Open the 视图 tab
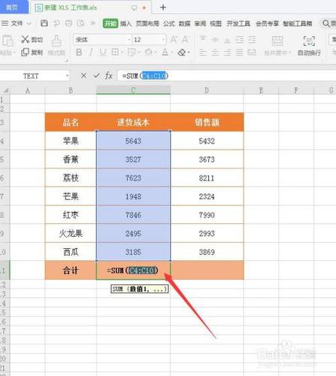Screen dimensions: 336x376 (x=216, y=23)
